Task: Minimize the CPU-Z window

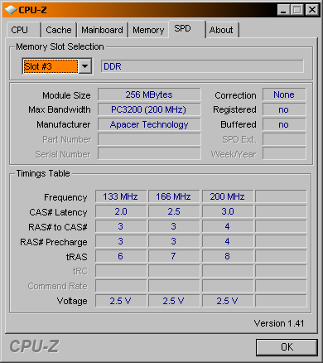Action: [283, 10]
